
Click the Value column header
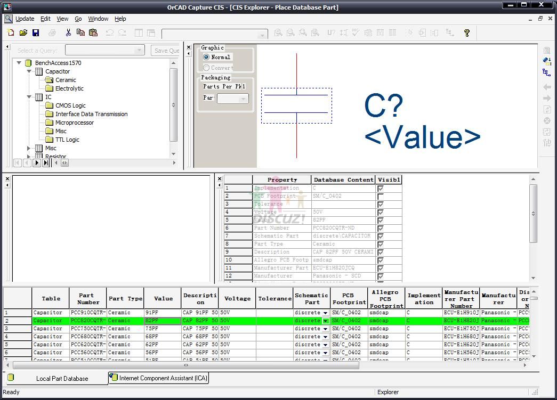[163, 299]
